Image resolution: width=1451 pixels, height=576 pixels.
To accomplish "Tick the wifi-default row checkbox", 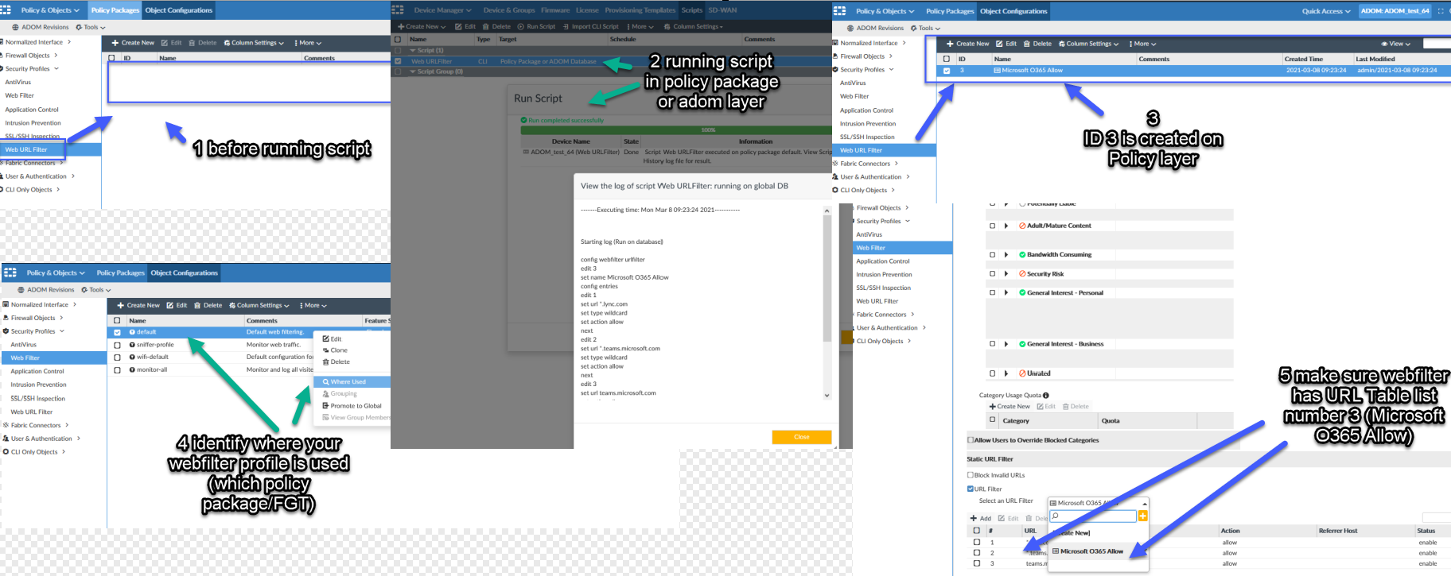I will 117,357.
